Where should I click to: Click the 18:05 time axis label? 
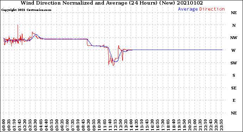(x=168, y=125)
